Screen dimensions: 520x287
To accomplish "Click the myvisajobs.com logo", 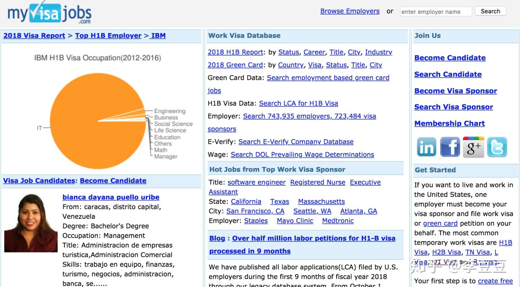I will (49, 14).
